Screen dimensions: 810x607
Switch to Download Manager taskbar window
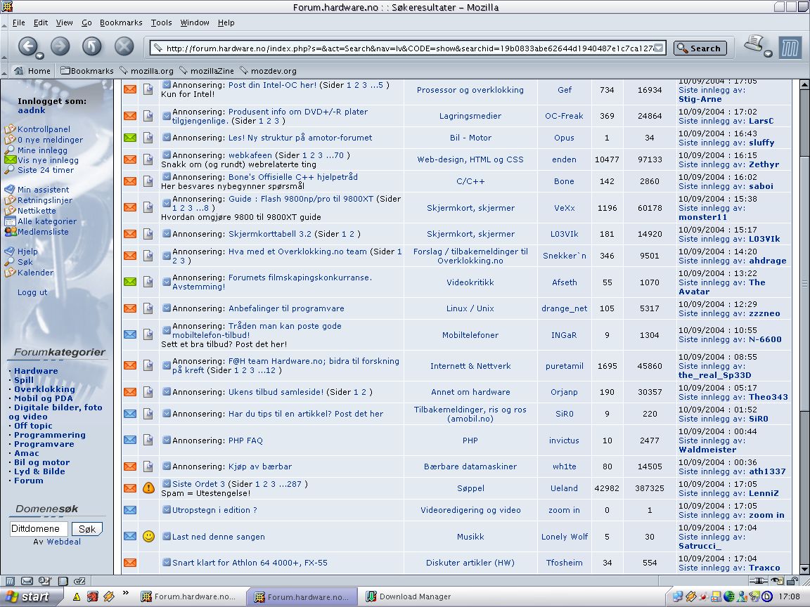point(408,596)
